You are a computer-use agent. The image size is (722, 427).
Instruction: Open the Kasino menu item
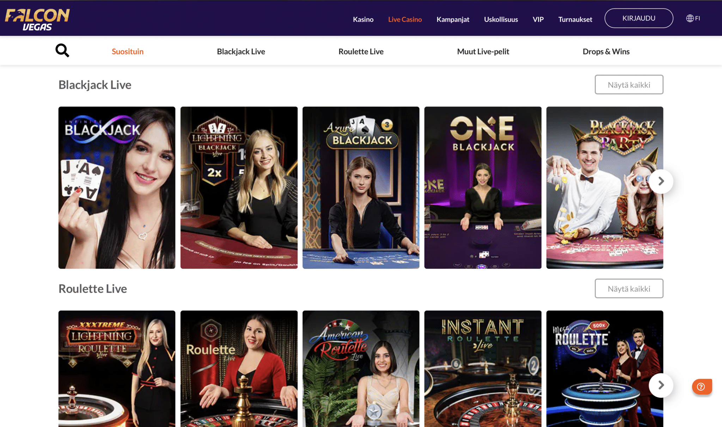[x=363, y=19]
